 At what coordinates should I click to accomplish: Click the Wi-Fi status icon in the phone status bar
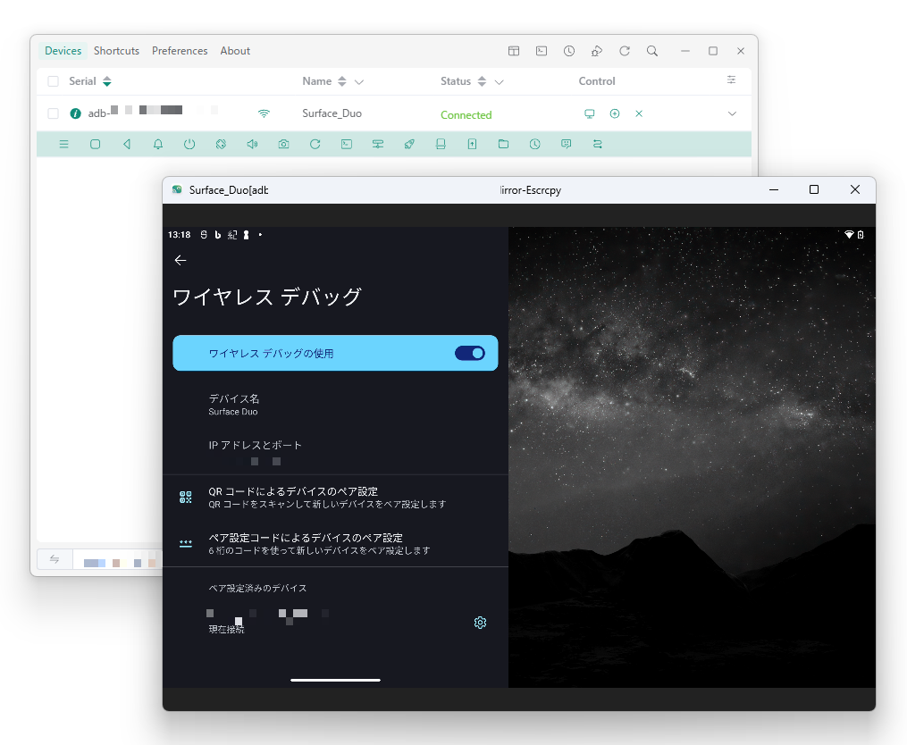tap(849, 234)
